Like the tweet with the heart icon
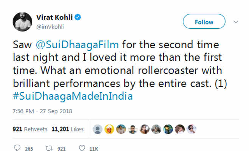The image size is (249, 151). pyautogui.click(x=82, y=148)
